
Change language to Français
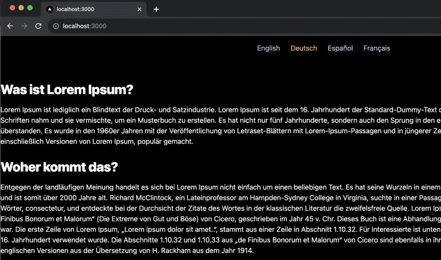point(377,48)
